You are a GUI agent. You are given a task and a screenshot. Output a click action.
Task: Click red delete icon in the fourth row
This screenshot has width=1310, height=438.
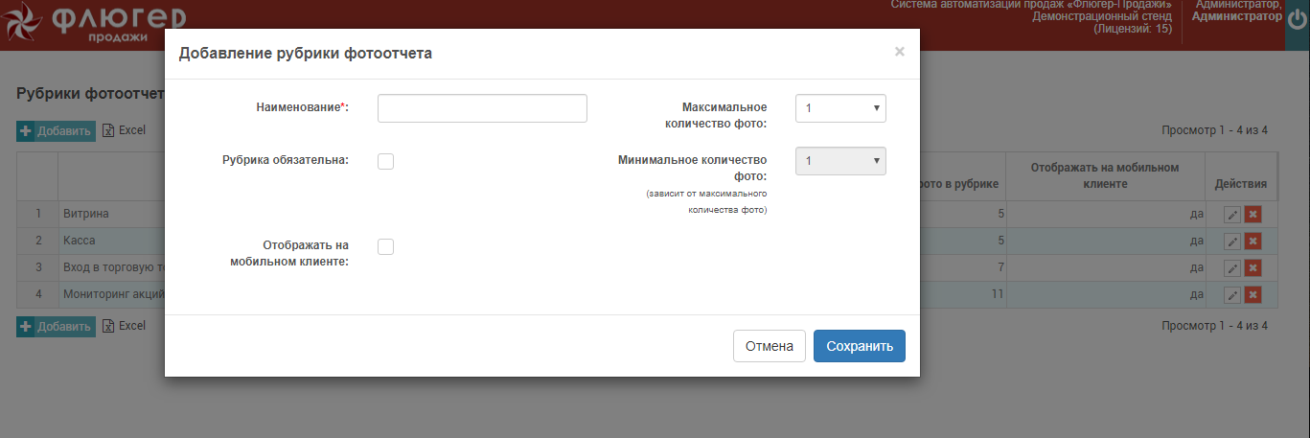coord(1252,295)
